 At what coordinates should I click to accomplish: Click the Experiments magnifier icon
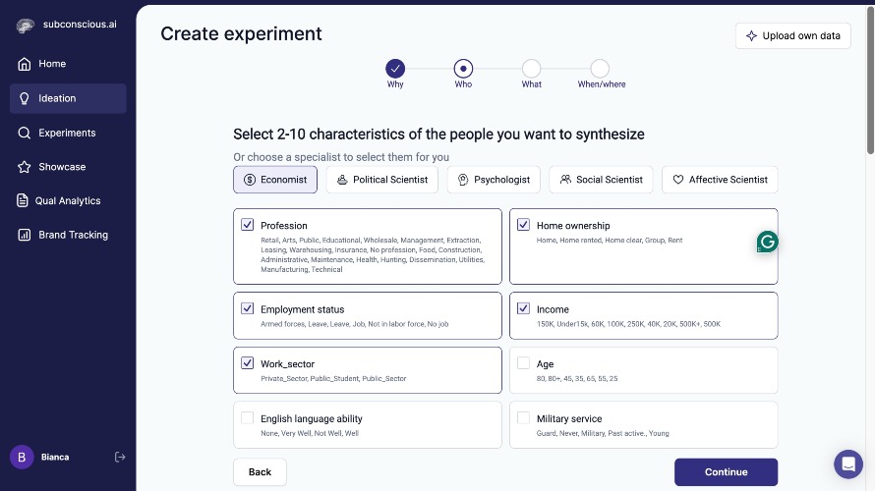25,133
